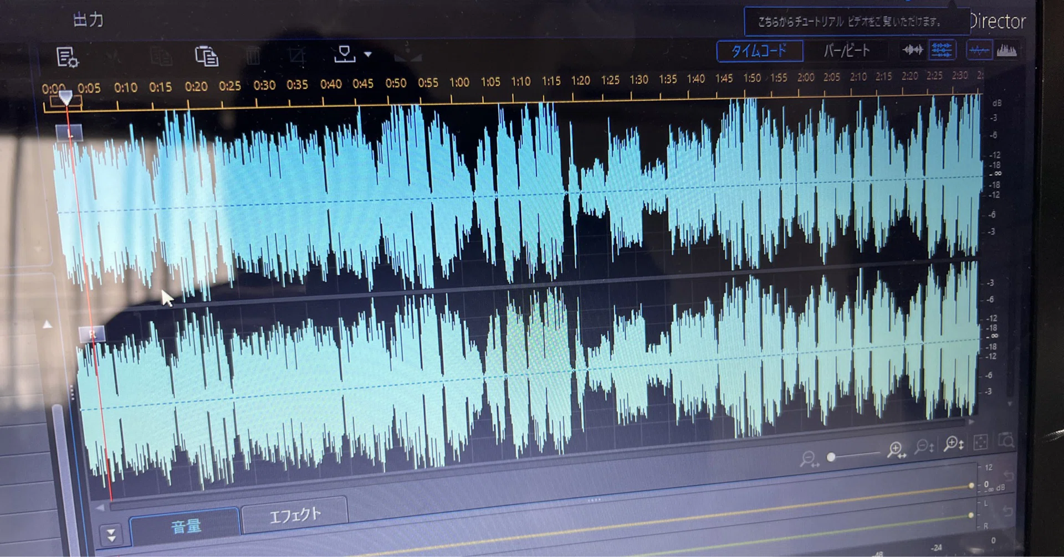Select the single combined waveform view
The width and height of the screenshot is (1064, 557).
912,50
